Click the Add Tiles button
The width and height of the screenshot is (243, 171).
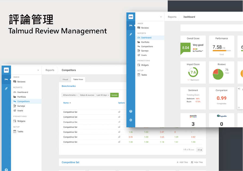tap(182, 162)
